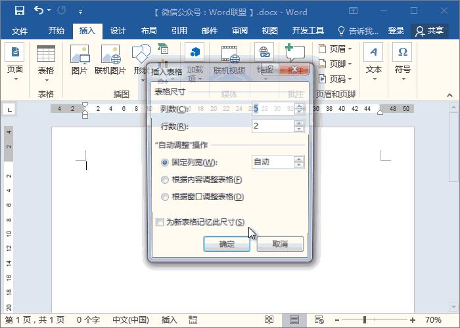Click the 告诉我 lightbulb search box

click(x=358, y=31)
